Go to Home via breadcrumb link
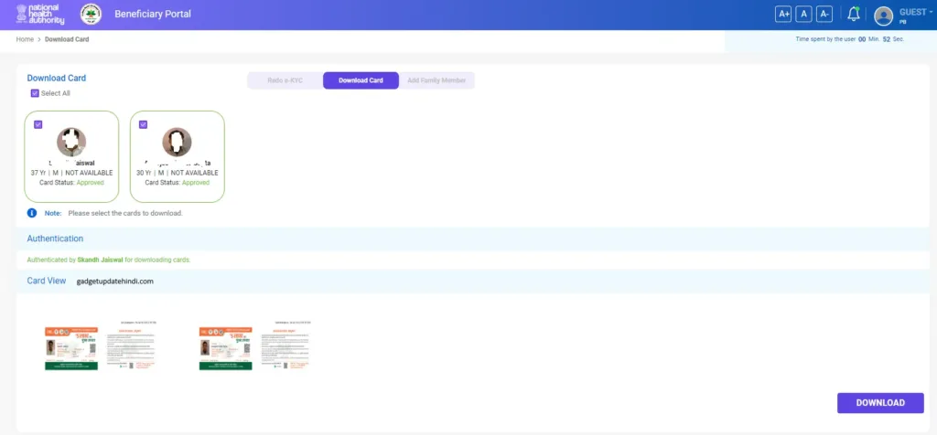Viewport: 937px width, 435px height. (x=25, y=39)
